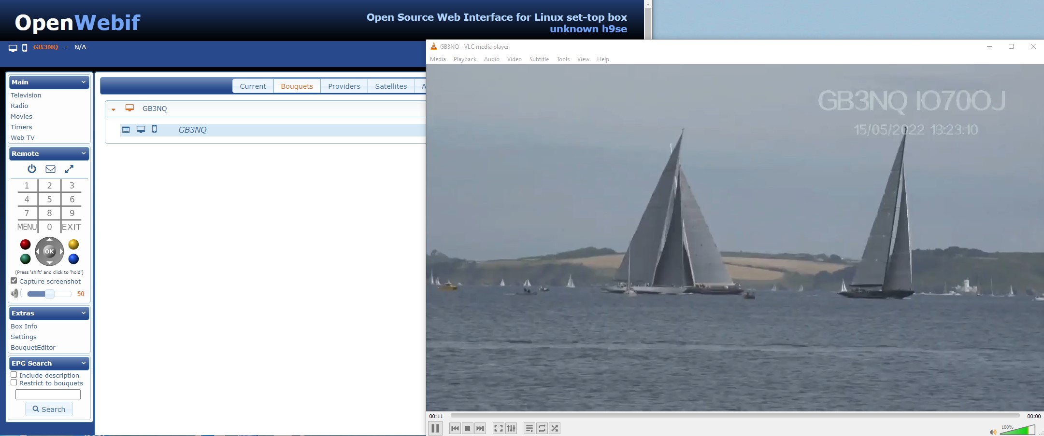The image size is (1044, 436).
Task: Open the Web TV link
Action: (x=23, y=137)
